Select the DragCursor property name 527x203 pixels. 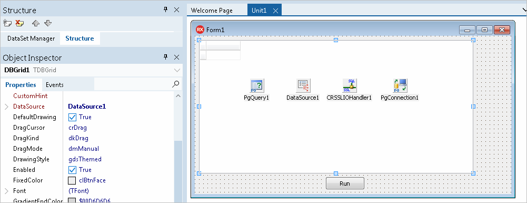[x=28, y=128]
